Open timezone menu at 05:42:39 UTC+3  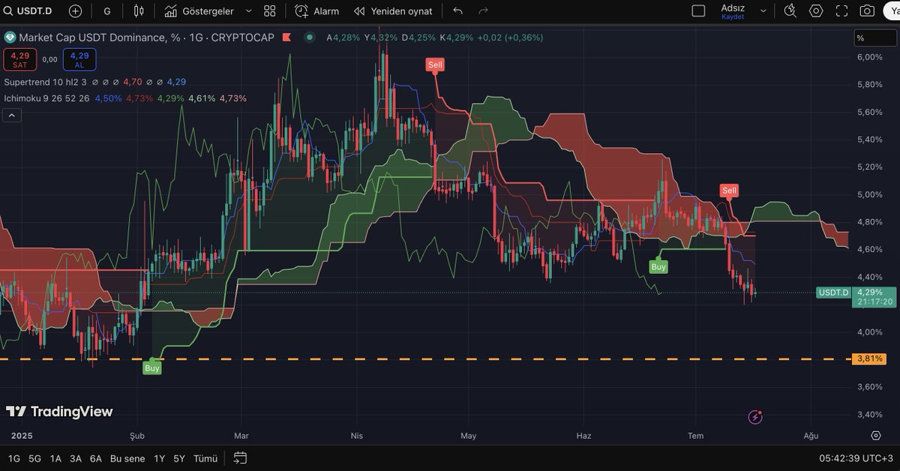(856, 458)
